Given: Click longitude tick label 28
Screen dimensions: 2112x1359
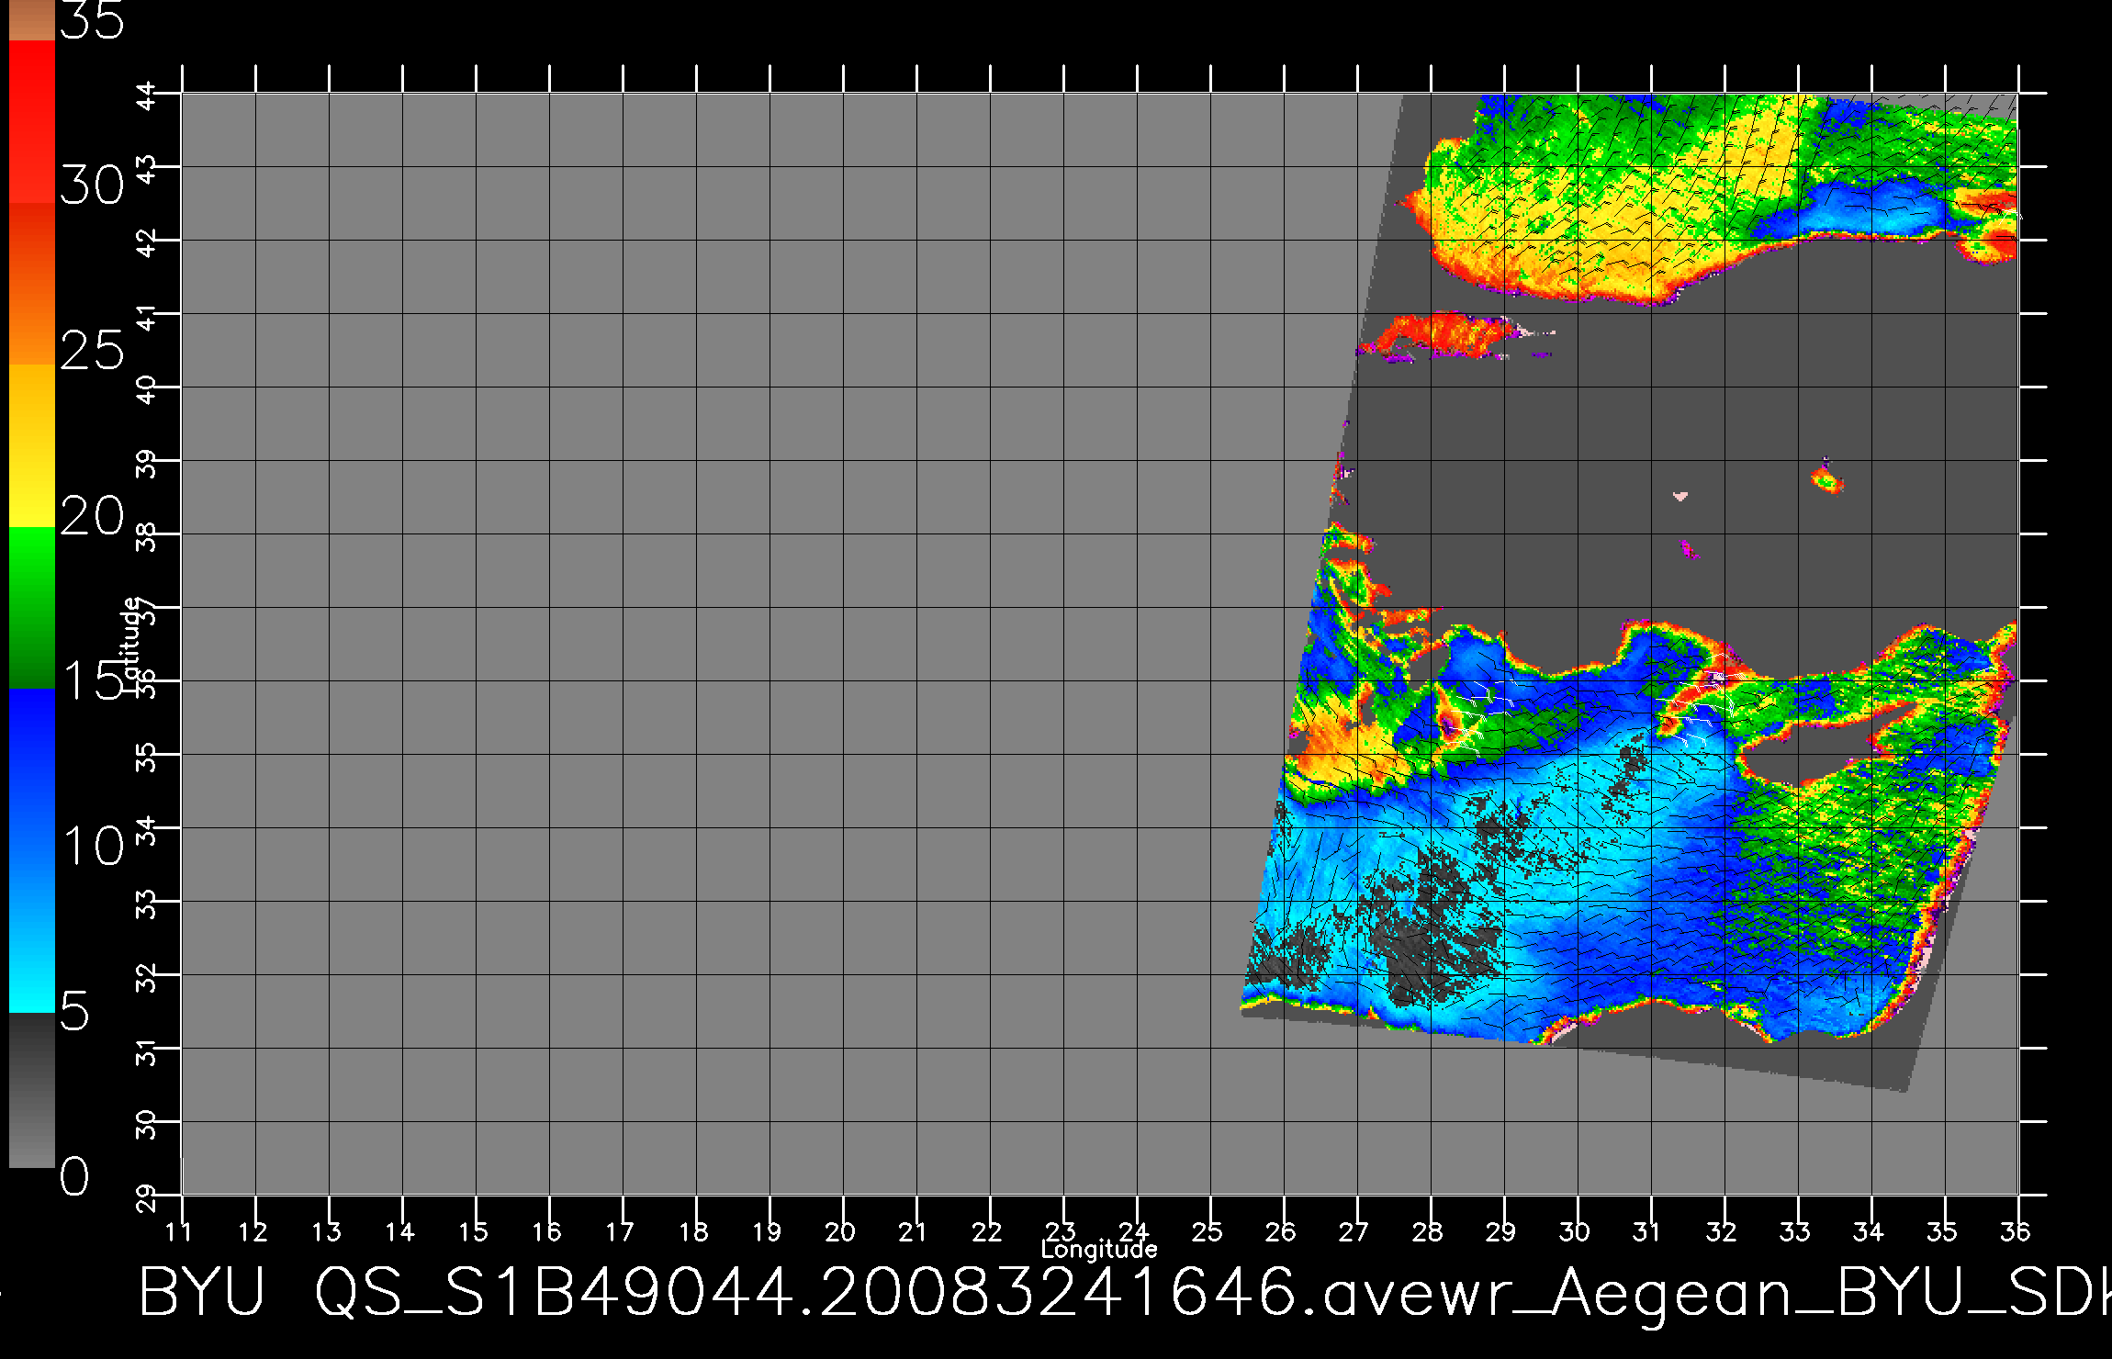Looking at the screenshot, I should 1428,1231.
